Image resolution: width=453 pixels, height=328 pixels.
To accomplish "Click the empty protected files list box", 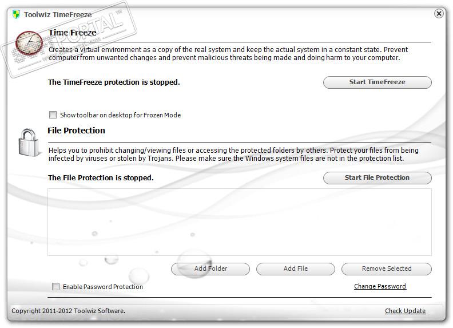I will pyautogui.click(x=240, y=222).
